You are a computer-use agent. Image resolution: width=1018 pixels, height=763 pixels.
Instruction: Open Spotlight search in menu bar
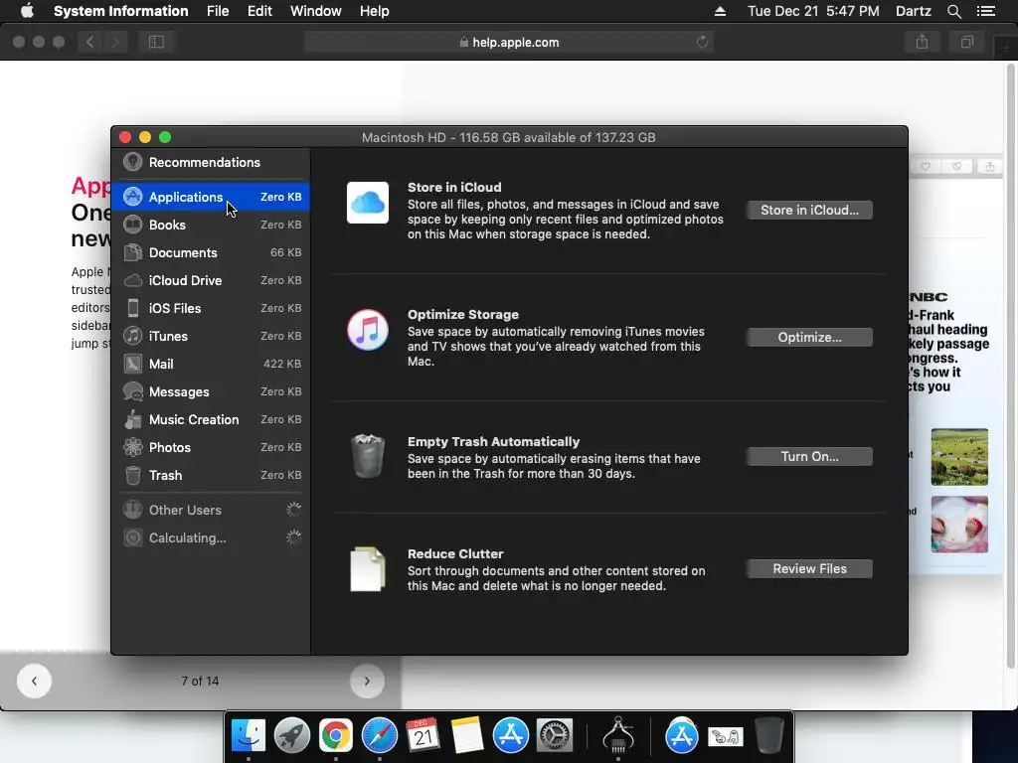click(953, 11)
